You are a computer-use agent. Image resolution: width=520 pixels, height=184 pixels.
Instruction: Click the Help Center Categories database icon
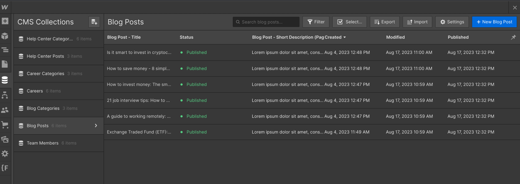[21, 39]
